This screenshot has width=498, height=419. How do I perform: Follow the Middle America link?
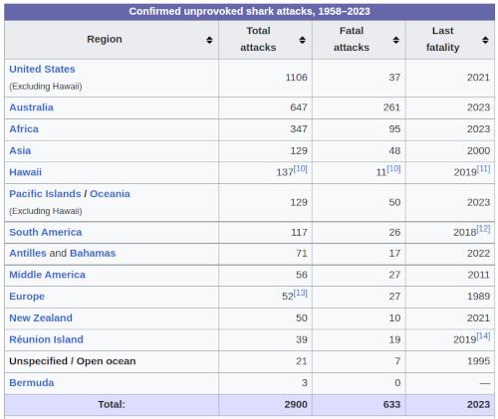pyautogui.click(x=48, y=275)
